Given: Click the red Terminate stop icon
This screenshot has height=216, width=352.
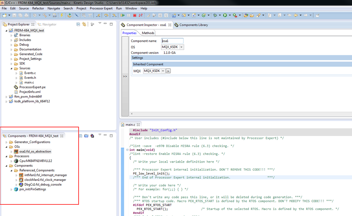Looking at the screenshot, I should (x=135, y=15).
